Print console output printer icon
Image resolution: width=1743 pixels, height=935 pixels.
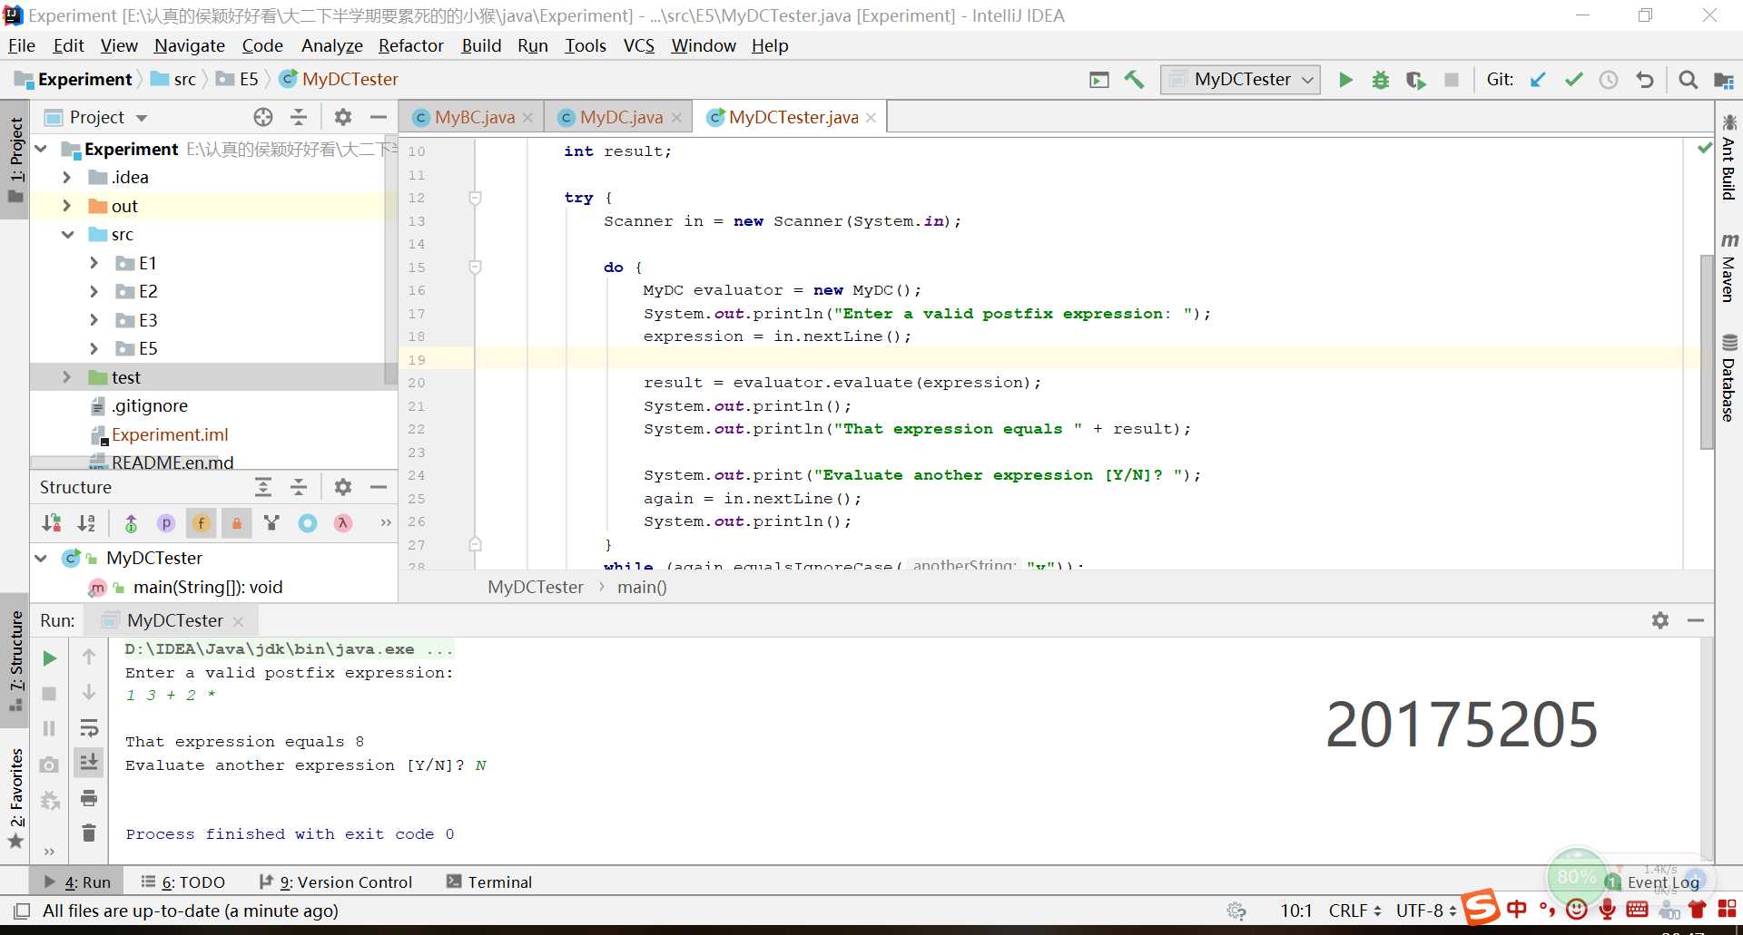[x=89, y=798]
